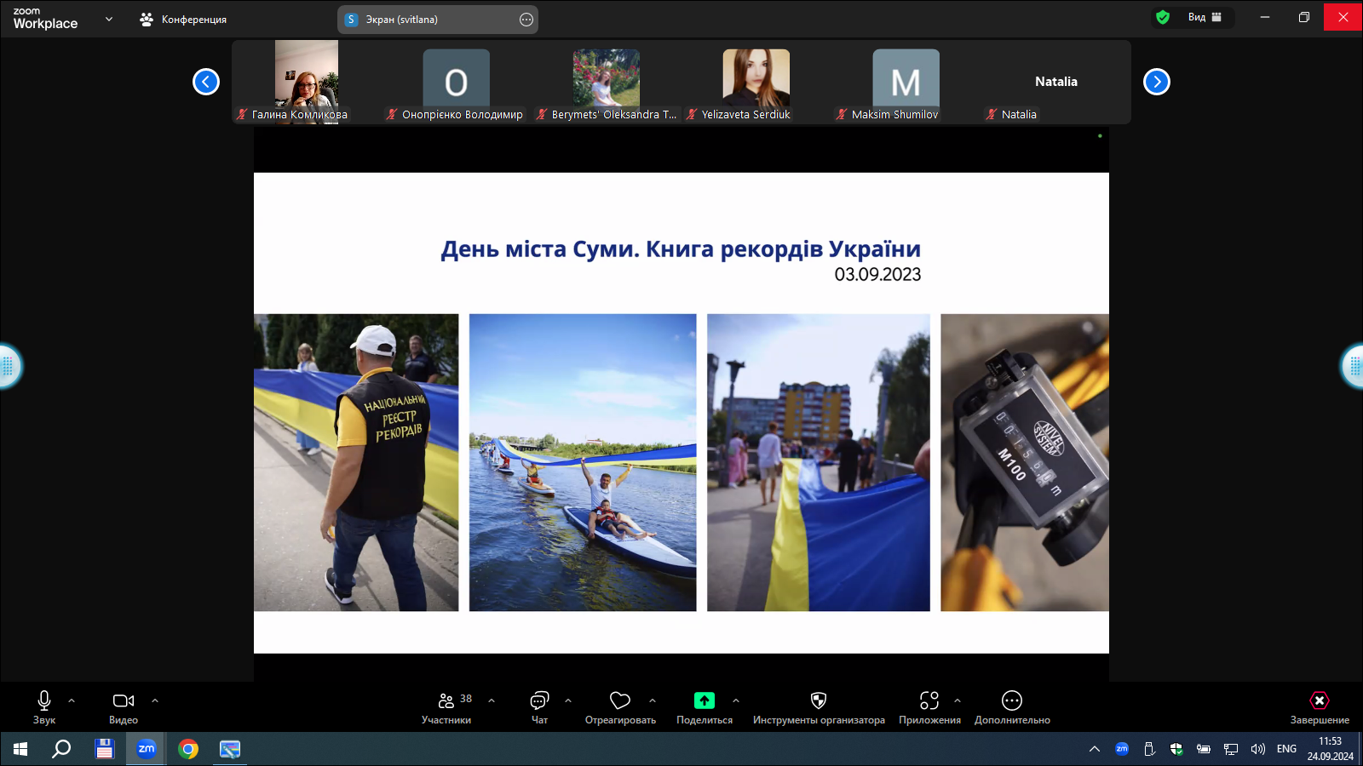Click the green encryption shield icon
The height and width of the screenshot is (766, 1363).
tap(1163, 17)
